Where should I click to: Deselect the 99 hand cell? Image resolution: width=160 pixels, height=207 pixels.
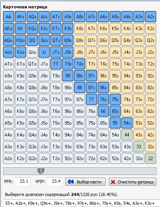pos(68,75)
